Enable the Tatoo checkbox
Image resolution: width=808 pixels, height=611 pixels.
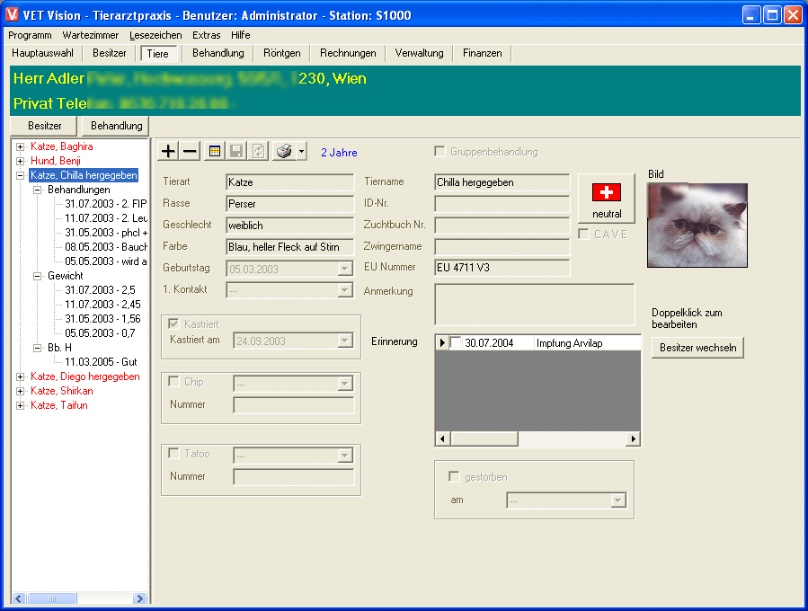(x=173, y=454)
